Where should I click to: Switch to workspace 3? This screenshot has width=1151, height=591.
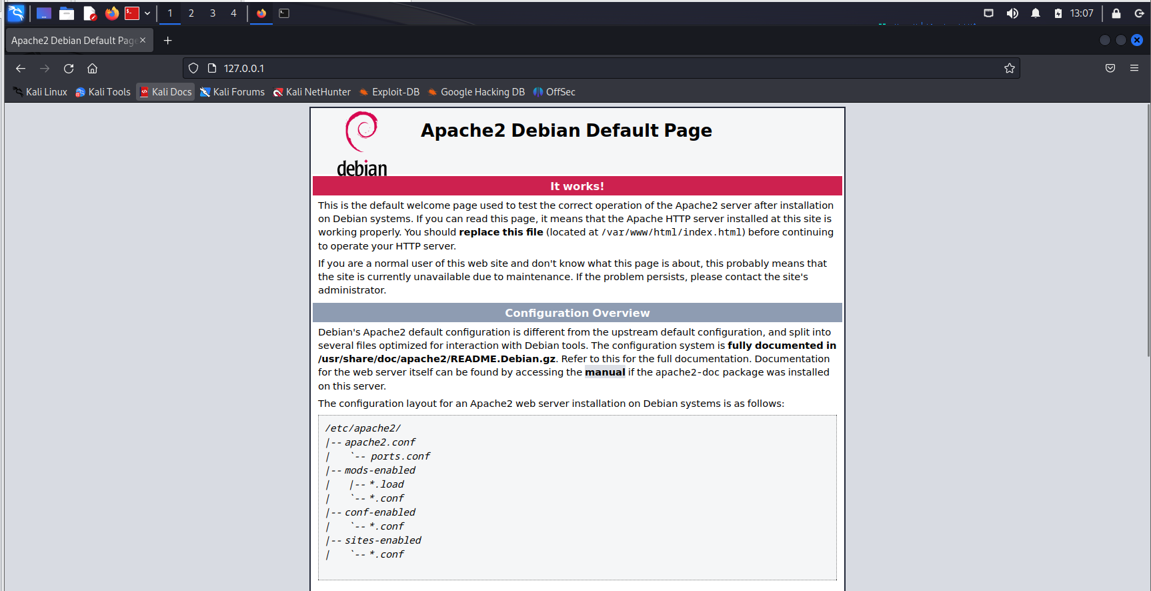point(213,13)
